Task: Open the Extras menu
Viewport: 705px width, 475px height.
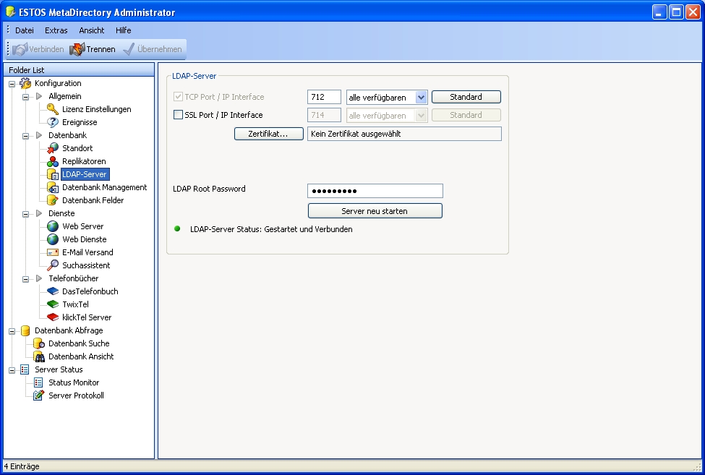Action: tap(56, 30)
